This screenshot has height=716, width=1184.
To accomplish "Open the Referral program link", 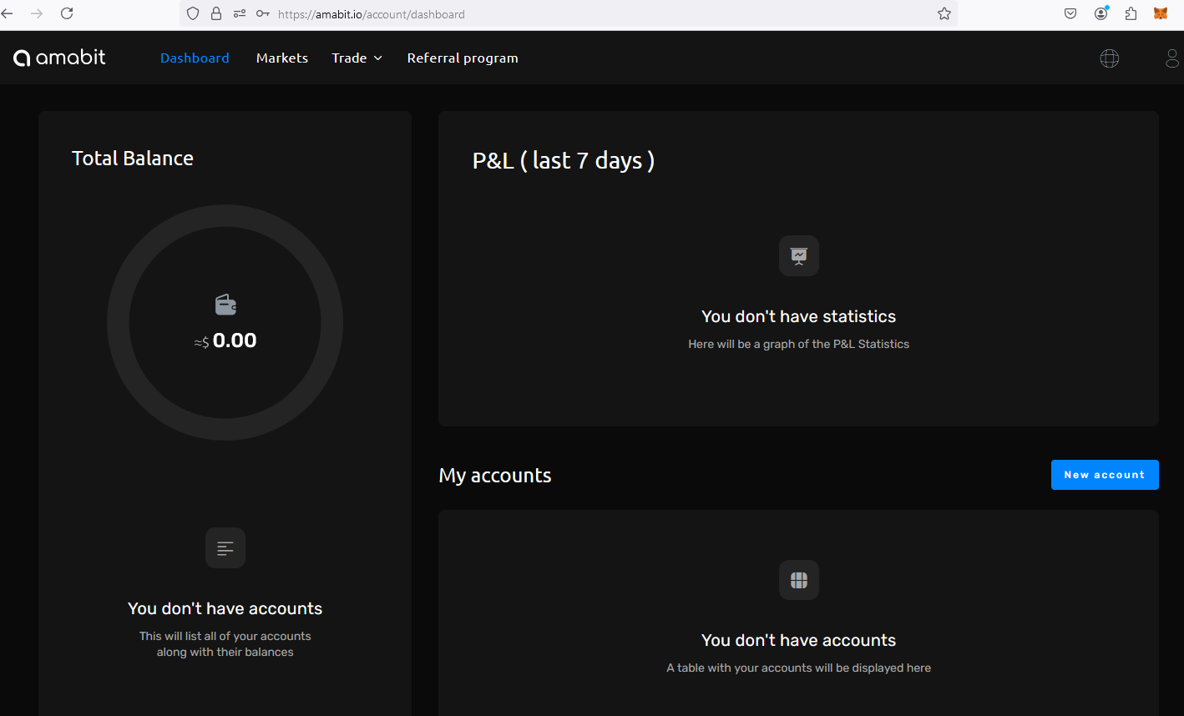I will pos(463,58).
